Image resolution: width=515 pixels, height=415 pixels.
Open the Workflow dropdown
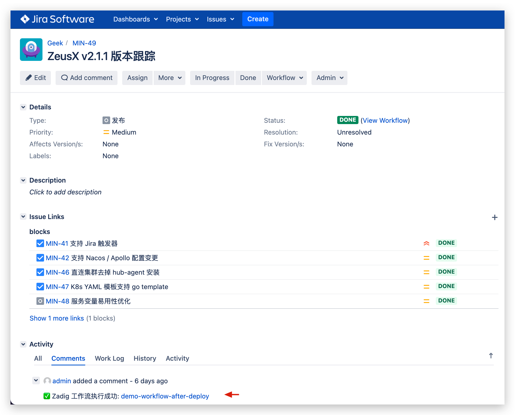click(284, 78)
